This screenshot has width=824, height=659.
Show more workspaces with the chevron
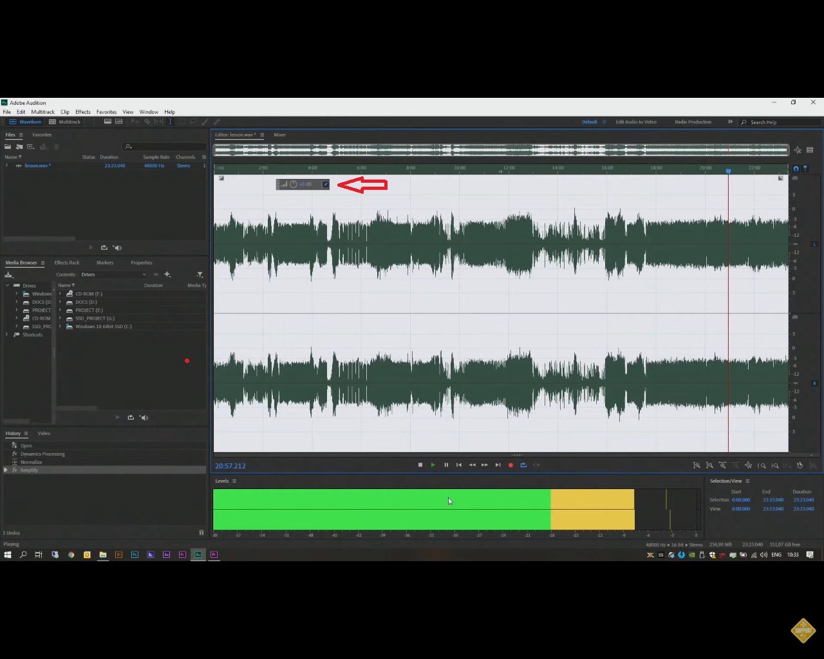click(730, 122)
